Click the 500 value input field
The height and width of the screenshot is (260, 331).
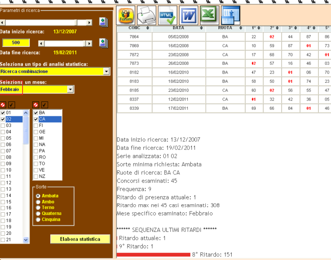(x=16, y=43)
